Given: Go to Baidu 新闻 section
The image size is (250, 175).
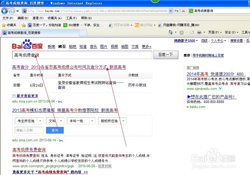Looking at the screenshot, I should [x=51, y=47].
